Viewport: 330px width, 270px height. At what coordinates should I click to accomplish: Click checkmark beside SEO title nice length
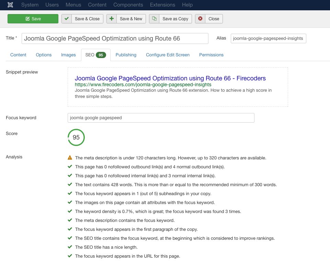pyautogui.click(x=70, y=247)
